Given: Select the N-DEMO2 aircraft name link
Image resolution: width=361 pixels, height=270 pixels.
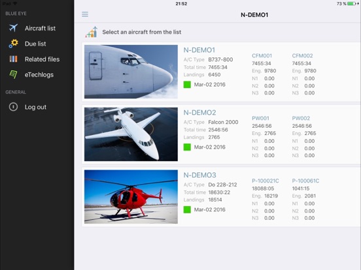Looking at the screenshot, I should 199,112.
